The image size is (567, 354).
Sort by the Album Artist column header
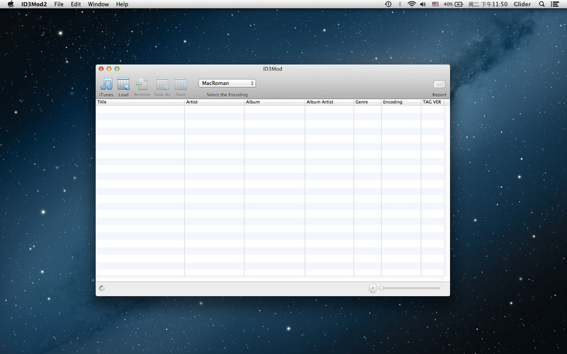pyautogui.click(x=330, y=102)
